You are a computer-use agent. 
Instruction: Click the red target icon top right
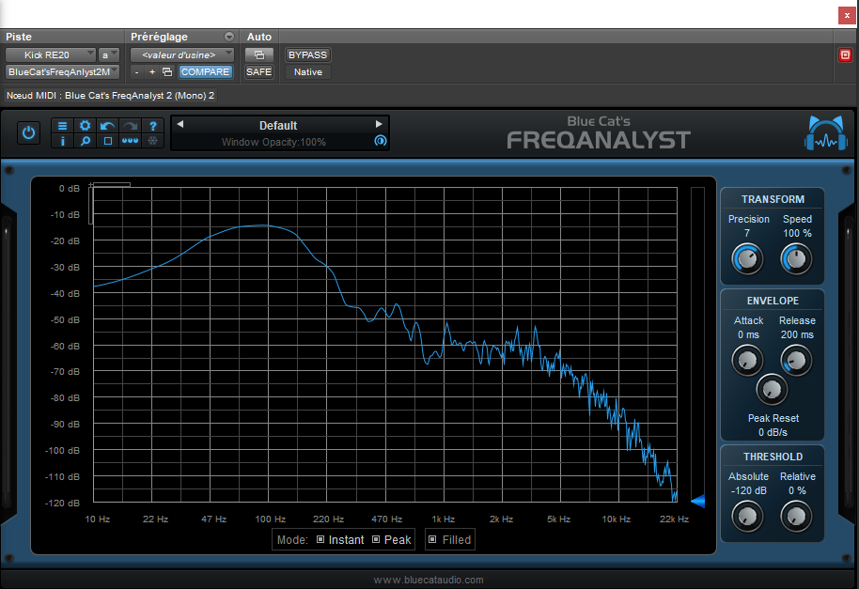[x=845, y=54]
